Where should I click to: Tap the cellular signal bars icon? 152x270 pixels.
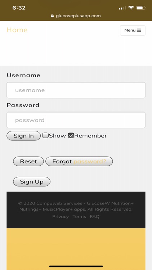(122, 8)
